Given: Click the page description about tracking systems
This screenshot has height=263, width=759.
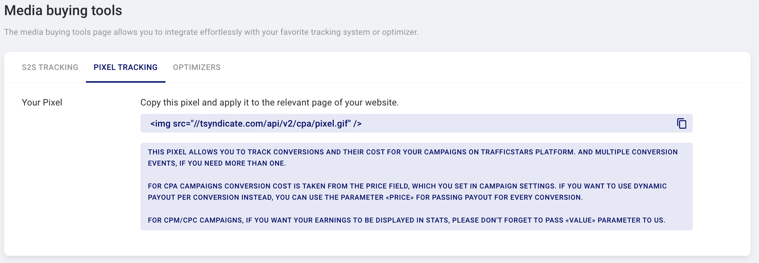Looking at the screenshot, I should (211, 32).
